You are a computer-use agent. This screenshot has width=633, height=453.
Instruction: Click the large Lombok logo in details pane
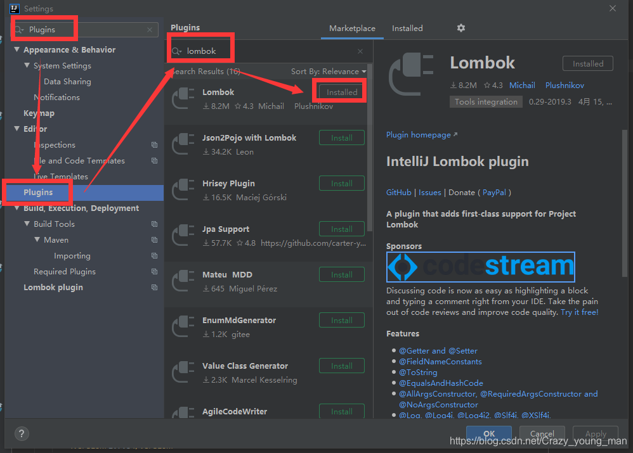click(x=411, y=74)
